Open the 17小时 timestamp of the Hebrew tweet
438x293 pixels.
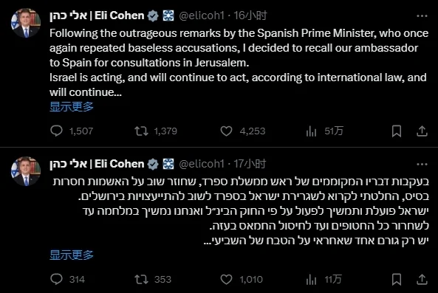(x=250, y=164)
